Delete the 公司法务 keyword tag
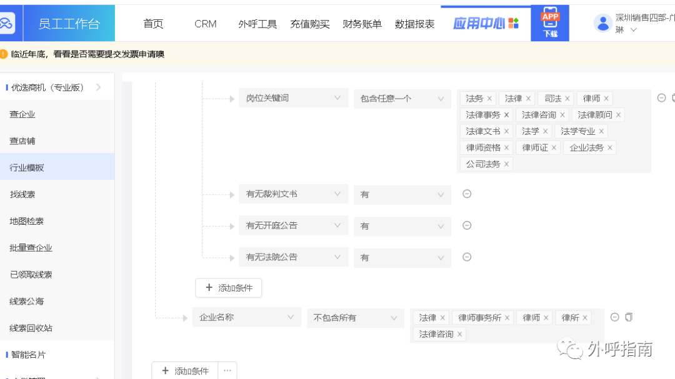675x379 pixels. click(x=506, y=164)
